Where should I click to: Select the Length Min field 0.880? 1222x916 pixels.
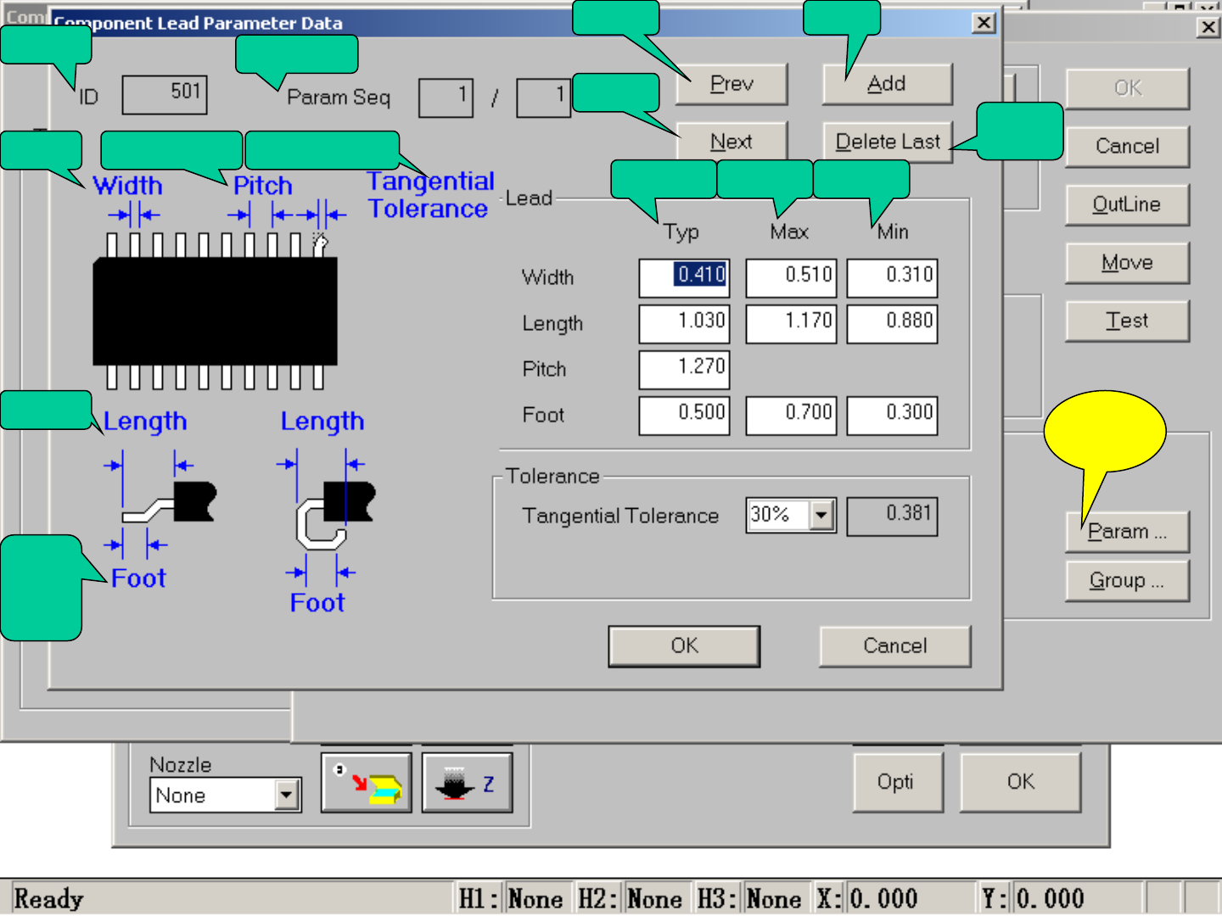tap(892, 323)
